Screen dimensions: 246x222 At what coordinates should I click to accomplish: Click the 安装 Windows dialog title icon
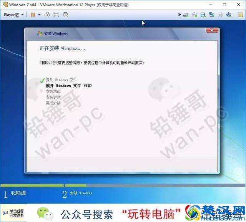point(40,33)
